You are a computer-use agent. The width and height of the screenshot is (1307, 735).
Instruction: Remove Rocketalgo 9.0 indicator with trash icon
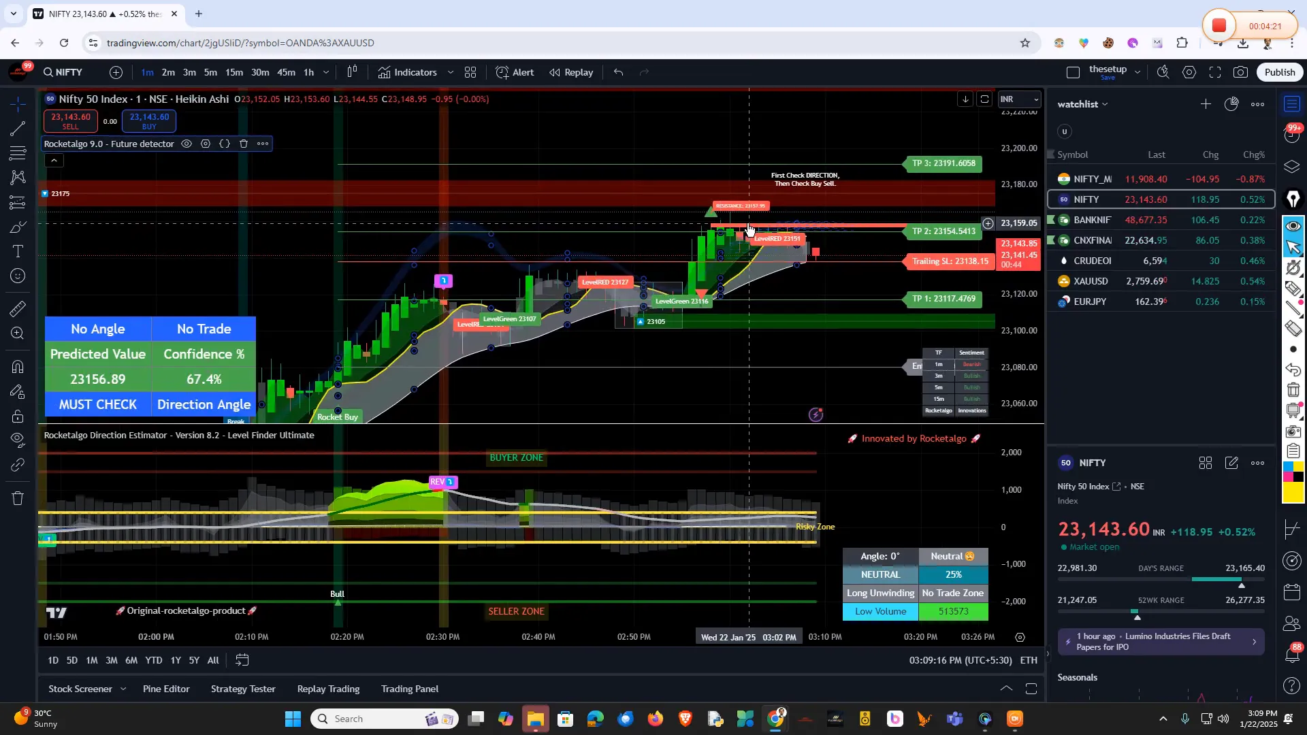coord(244,144)
